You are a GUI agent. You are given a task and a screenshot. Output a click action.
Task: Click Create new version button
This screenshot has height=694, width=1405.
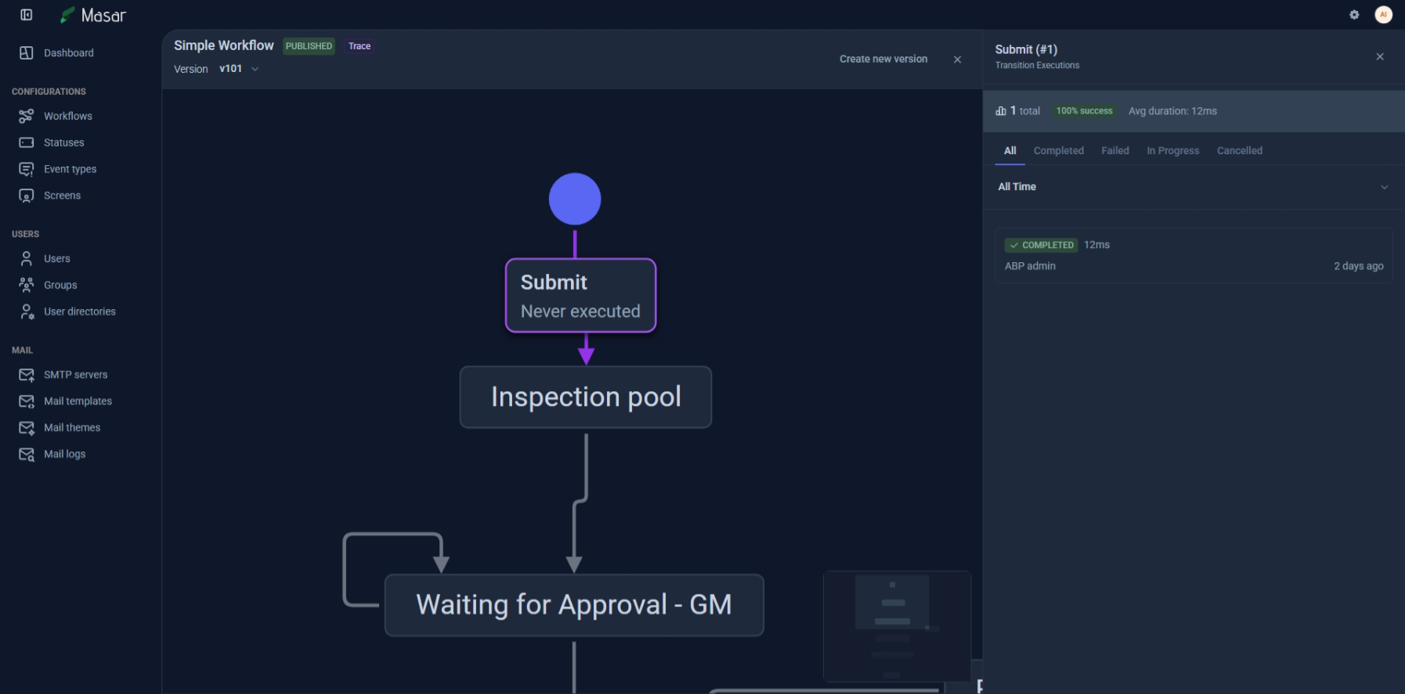[883, 59]
